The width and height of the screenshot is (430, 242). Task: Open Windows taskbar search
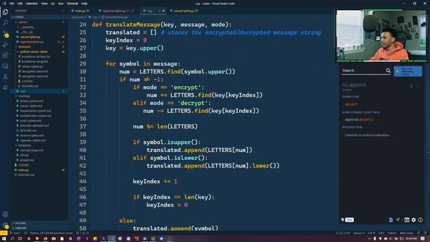click(12, 239)
